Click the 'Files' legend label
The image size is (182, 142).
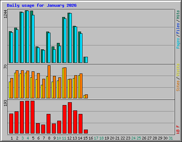pos(178,28)
